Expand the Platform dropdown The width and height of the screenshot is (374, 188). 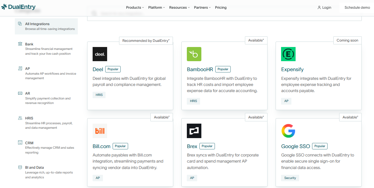[156, 7]
